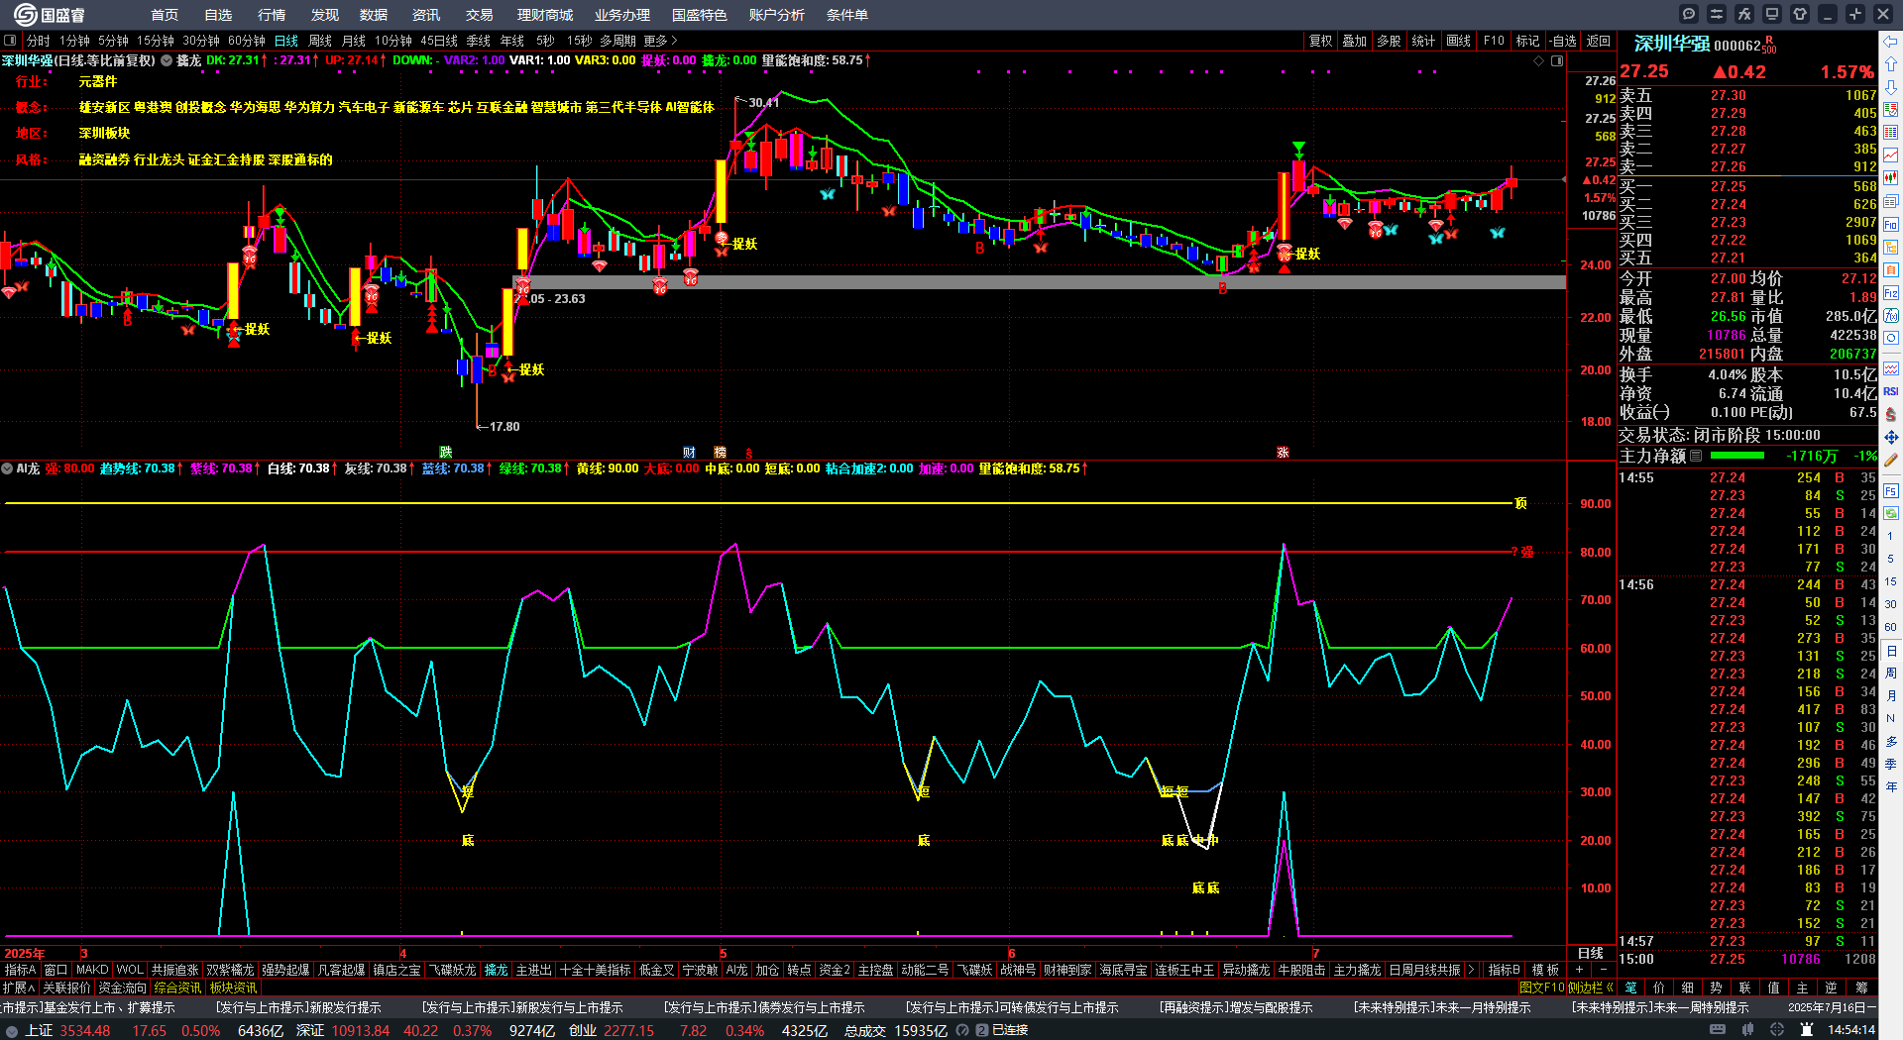Open the 行情 menu

[x=271, y=15]
